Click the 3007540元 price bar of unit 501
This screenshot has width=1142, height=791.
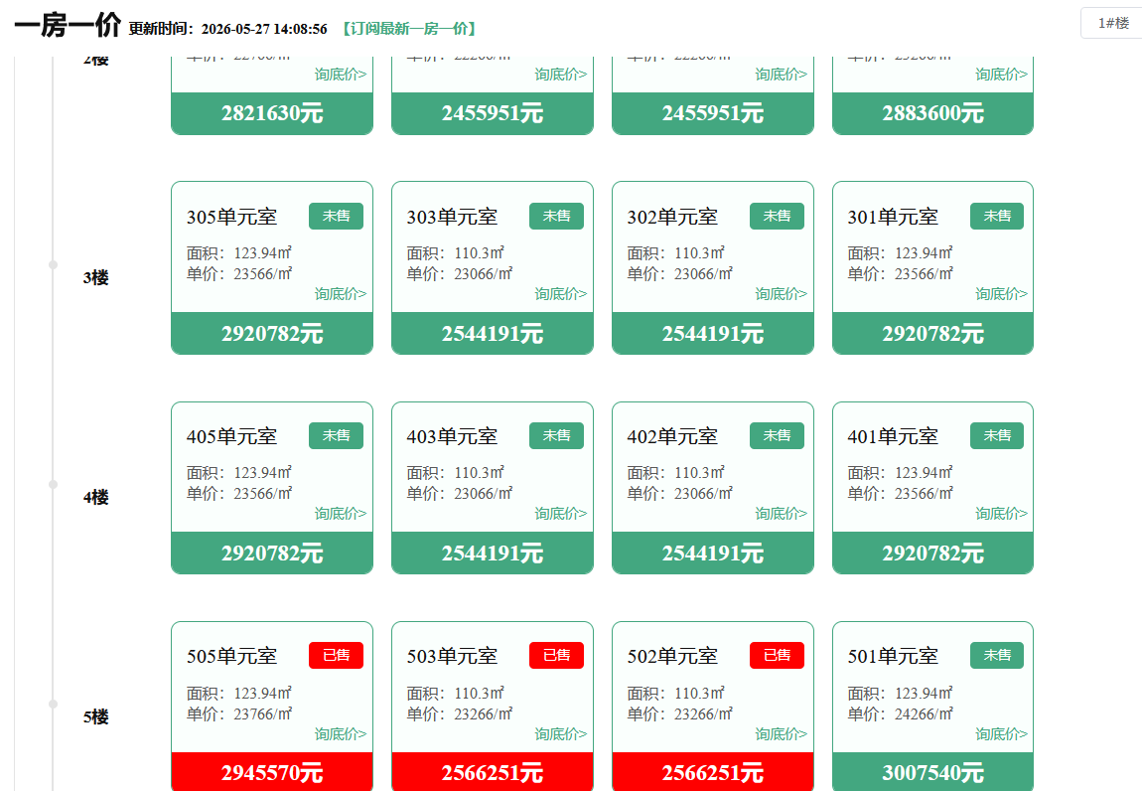pyautogui.click(x=933, y=772)
